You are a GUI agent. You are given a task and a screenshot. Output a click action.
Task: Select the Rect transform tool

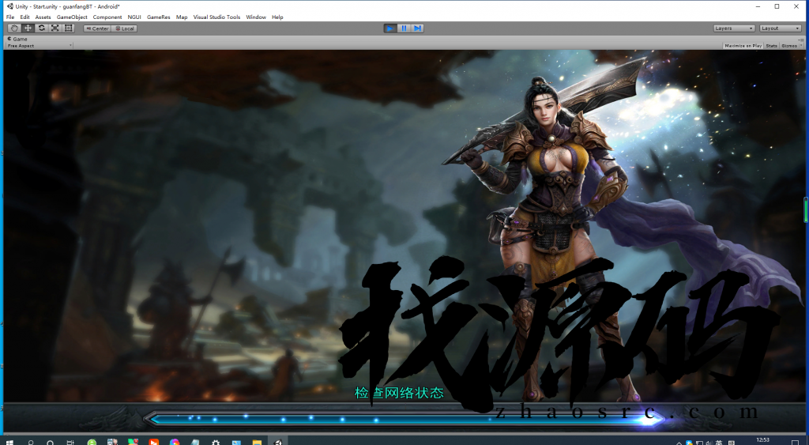[68, 28]
